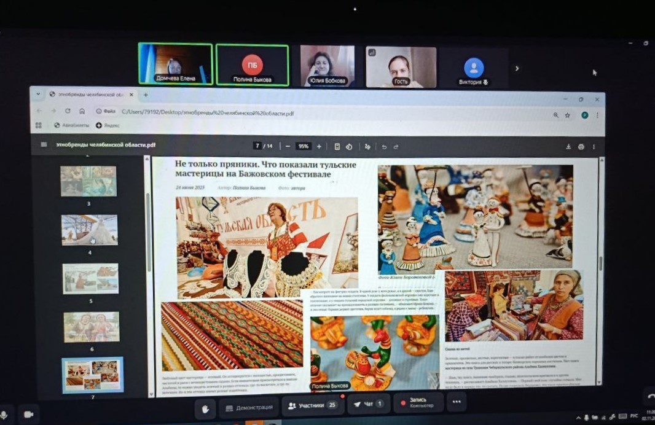Start recording with Запись button
This screenshot has width=655, height=425.
(417, 403)
